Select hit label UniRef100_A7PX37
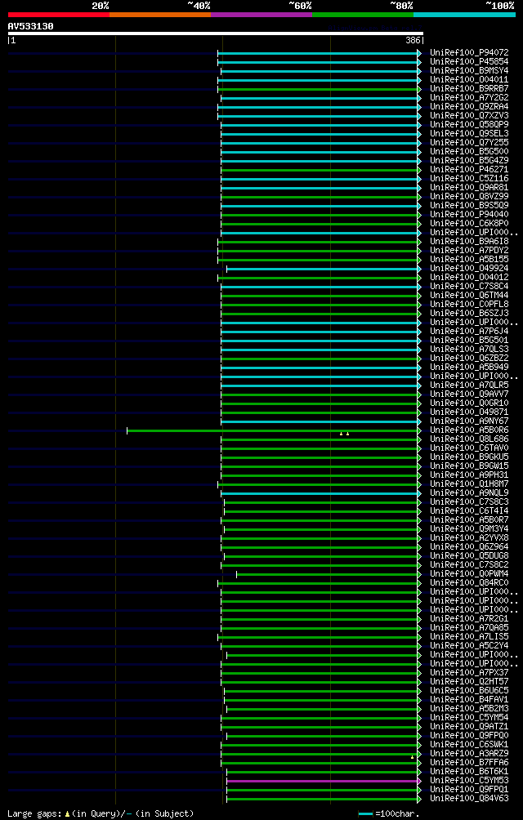The image size is (523, 820). tap(469, 672)
